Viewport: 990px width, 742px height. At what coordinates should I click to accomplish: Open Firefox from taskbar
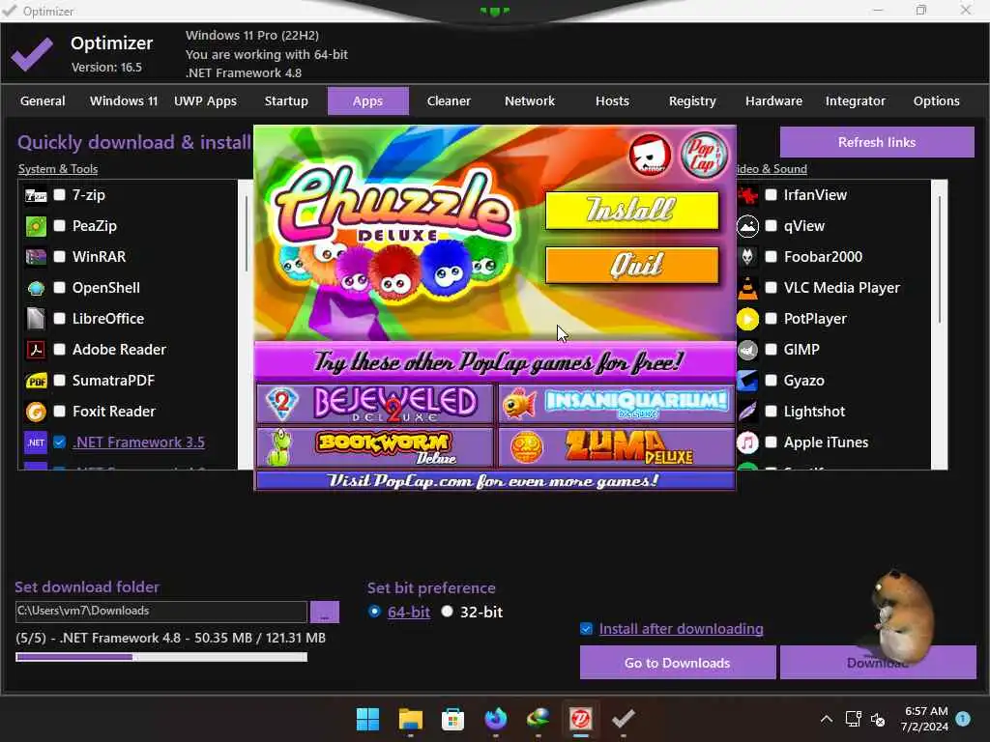pyautogui.click(x=496, y=719)
